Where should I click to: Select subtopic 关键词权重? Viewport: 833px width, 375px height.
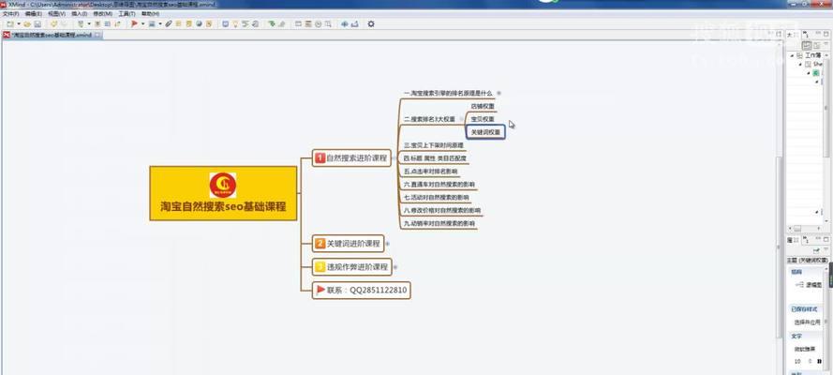click(485, 132)
